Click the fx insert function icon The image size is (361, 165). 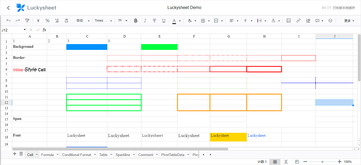pyautogui.click(x=44, y=30)
